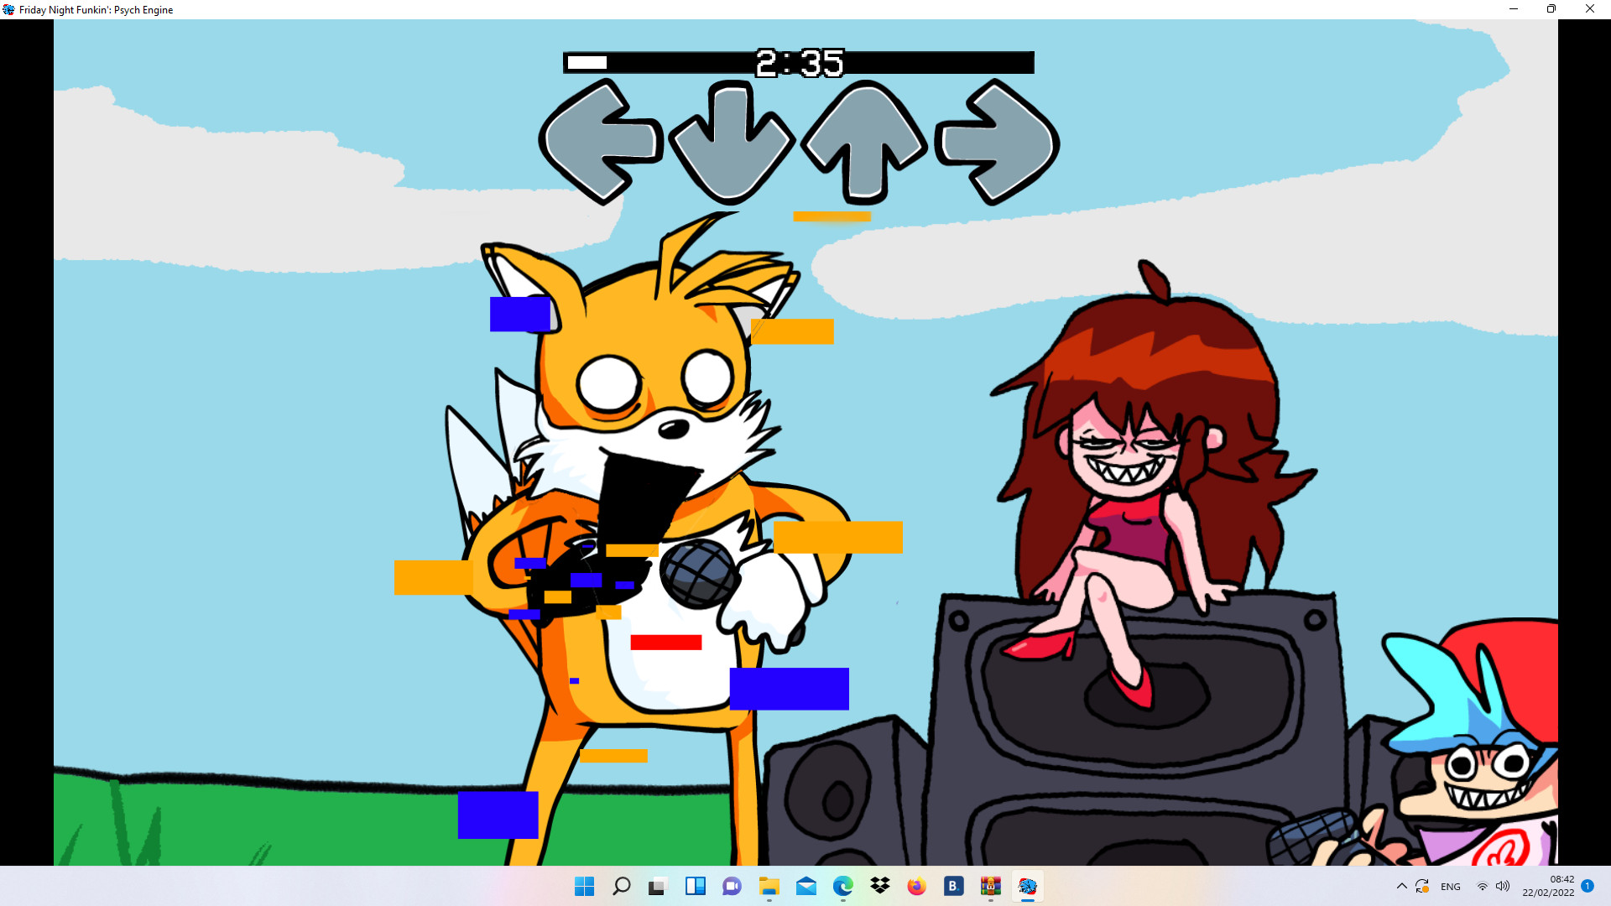The width and height of the screenshot is (1611, 906).
Task: Open the OneDrive sync tray menu
Action: 1424,886
